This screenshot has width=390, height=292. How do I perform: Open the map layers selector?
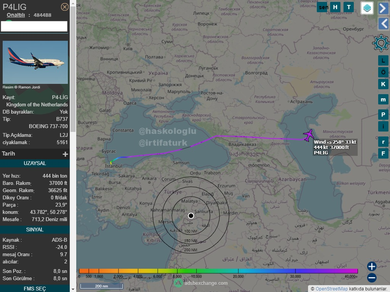(367, 8)
